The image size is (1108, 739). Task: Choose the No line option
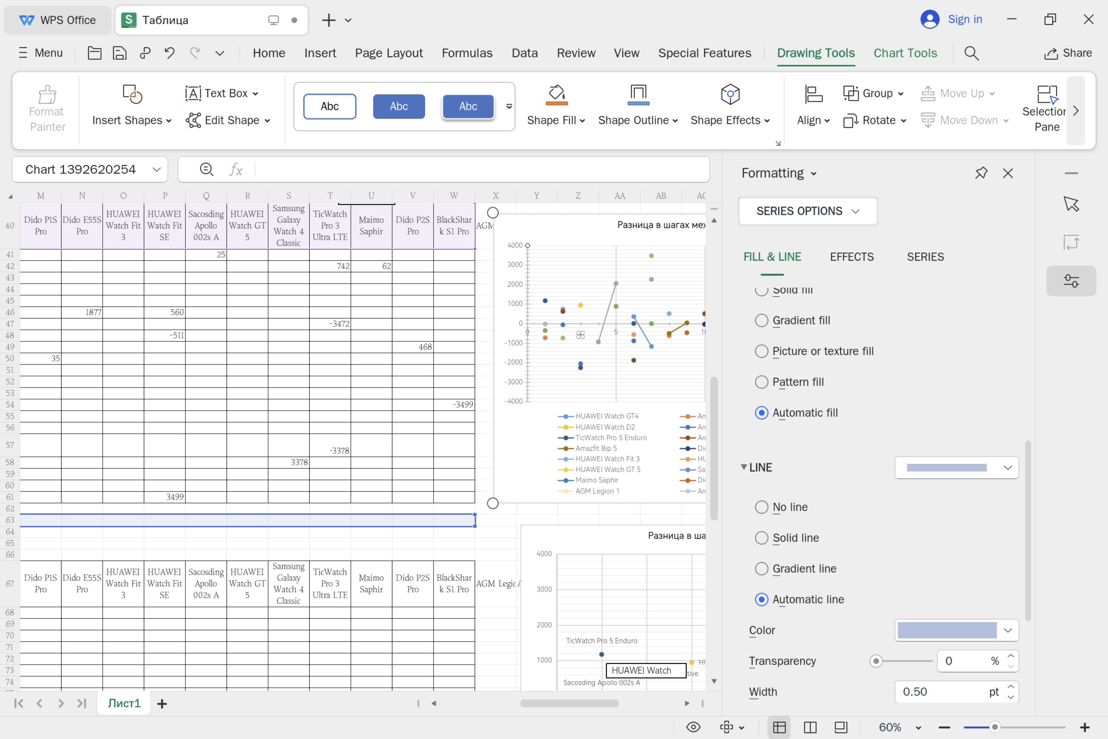point(761,507)
